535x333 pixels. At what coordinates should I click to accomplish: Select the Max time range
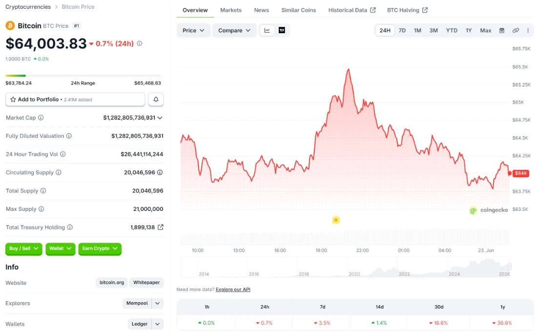tap(486, 30)
